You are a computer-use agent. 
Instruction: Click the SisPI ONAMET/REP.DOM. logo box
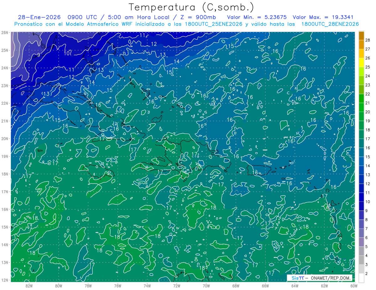point(320,278)
